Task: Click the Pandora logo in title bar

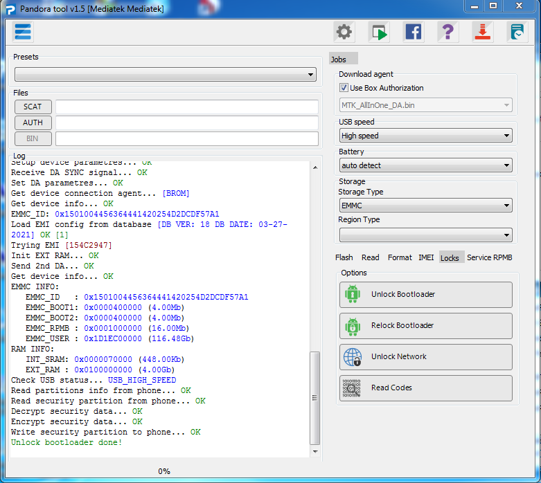Action: click(x=10, y=9)
